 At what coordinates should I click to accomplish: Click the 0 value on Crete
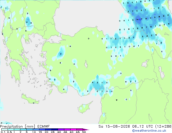tap(34, 103)
